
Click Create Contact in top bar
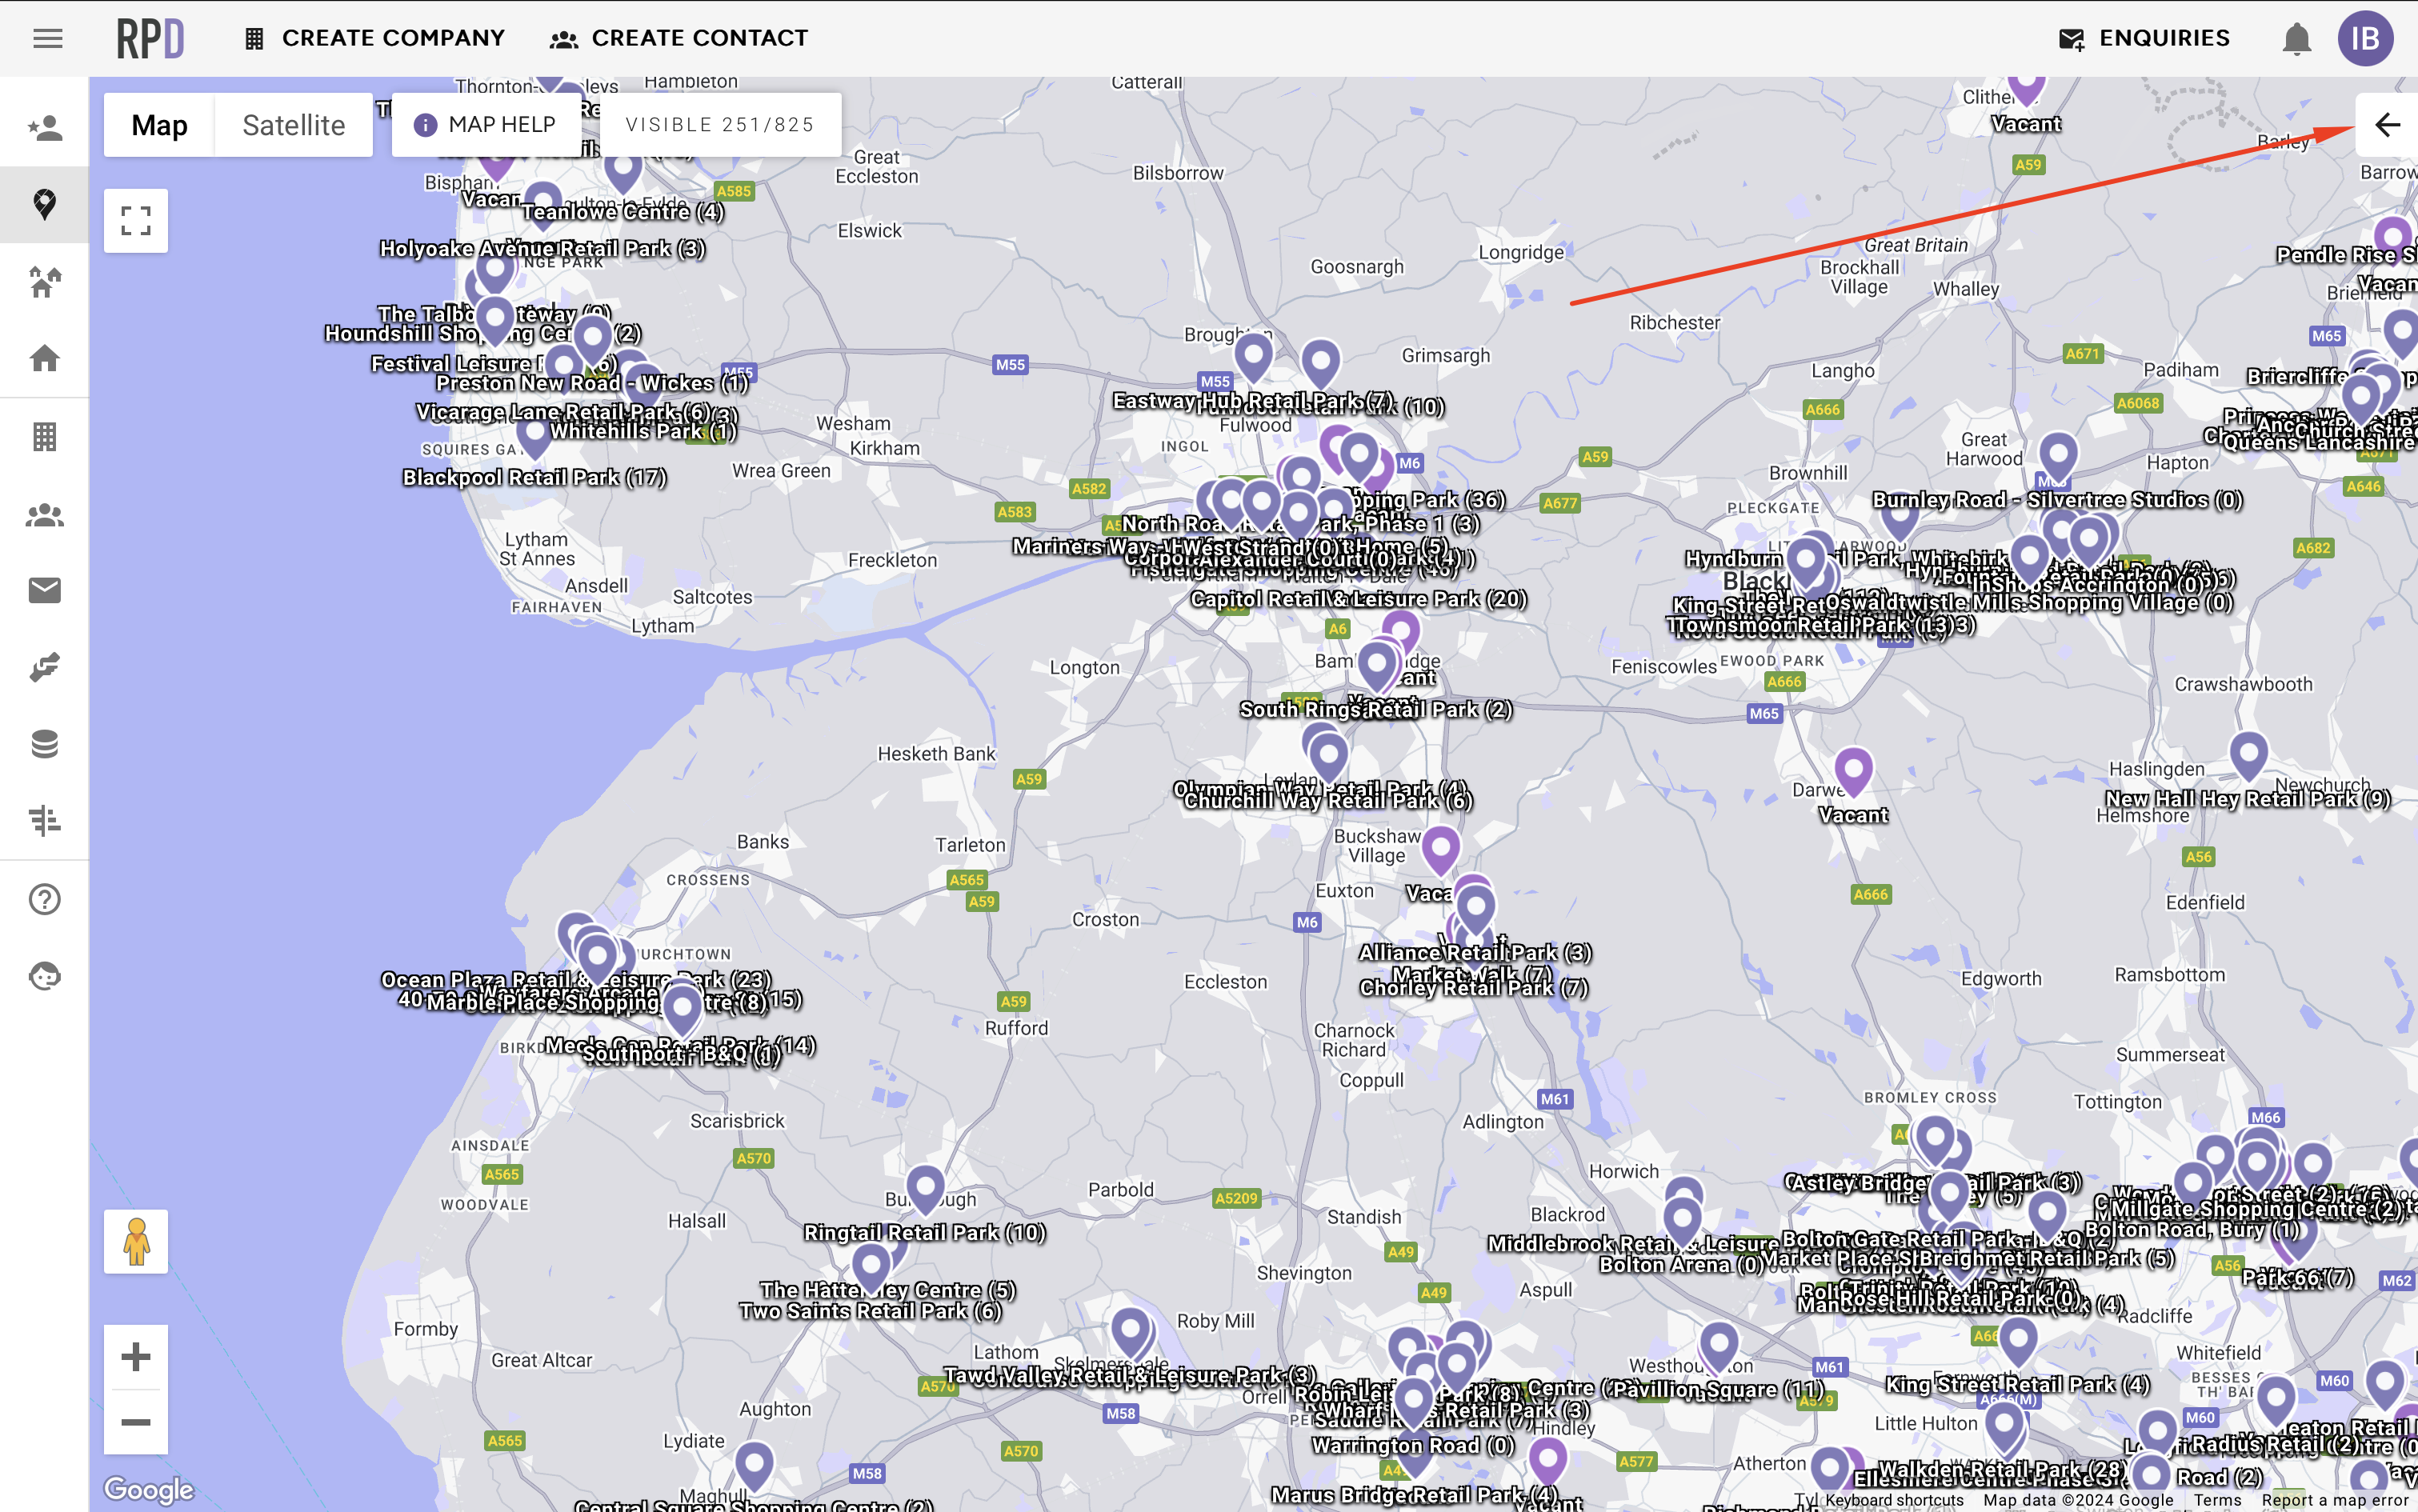tap(679, 38)
